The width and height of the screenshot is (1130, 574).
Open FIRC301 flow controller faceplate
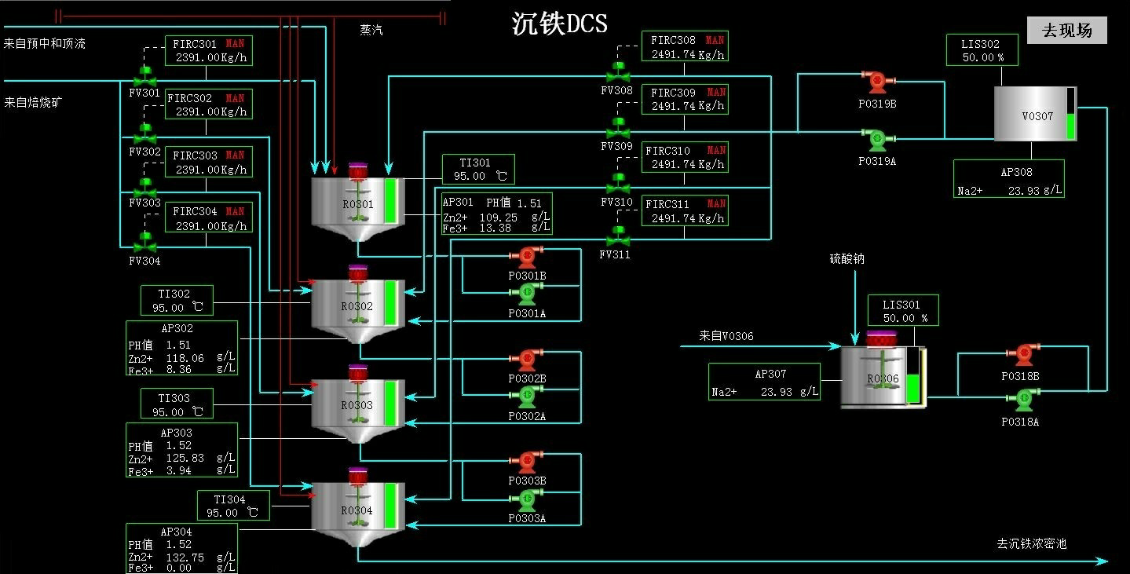pos(208,51)
